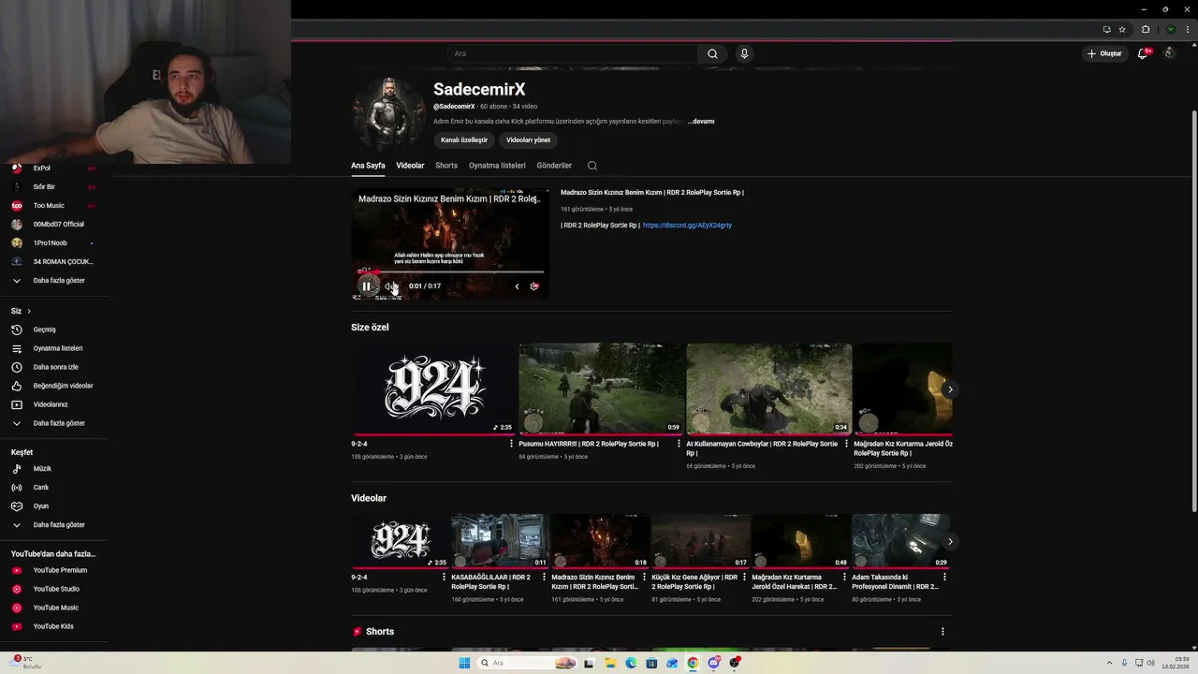Open Windows Start menu

464,663
